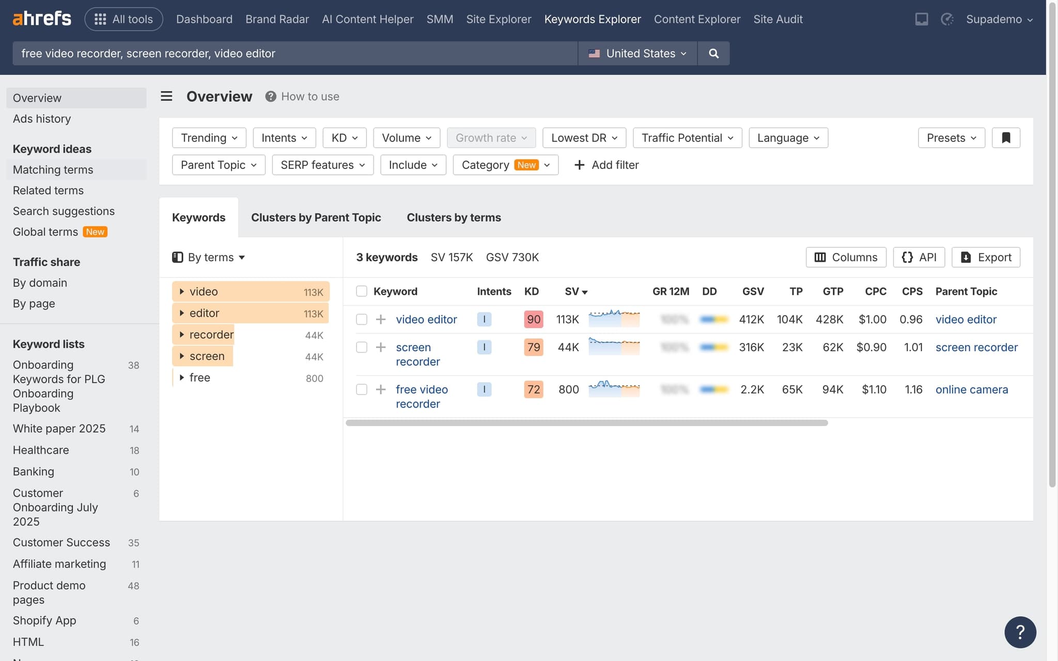Viewport: 1058px width, 661px height.
Task: Tick the checkbox for the video editor row
Action: point(361,319)
